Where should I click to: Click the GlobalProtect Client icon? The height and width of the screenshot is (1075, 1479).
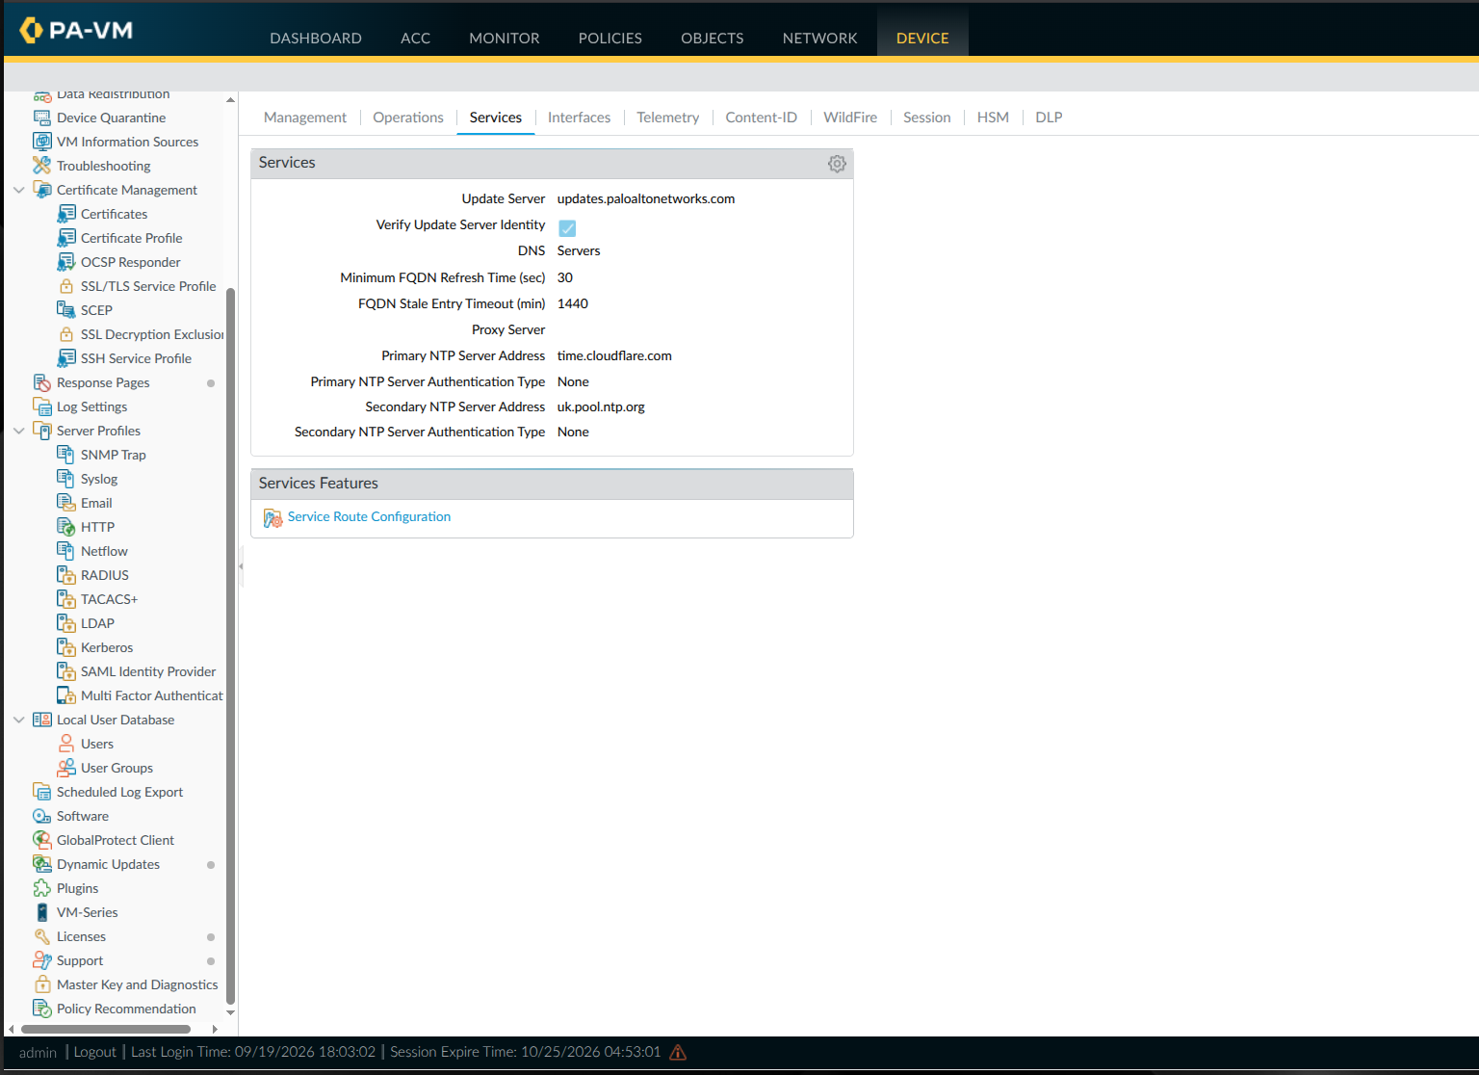point(41,840)
